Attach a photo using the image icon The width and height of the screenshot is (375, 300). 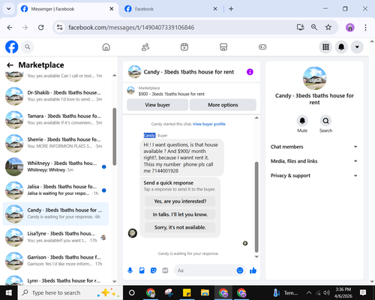point(142,270)
